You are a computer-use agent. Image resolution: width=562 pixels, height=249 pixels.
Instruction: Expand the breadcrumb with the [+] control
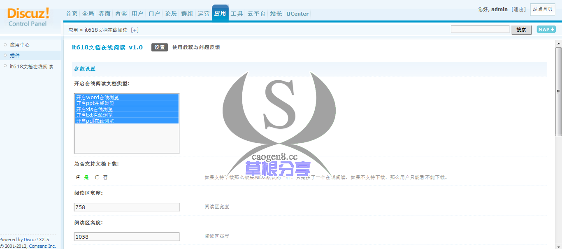coord(135,30)
